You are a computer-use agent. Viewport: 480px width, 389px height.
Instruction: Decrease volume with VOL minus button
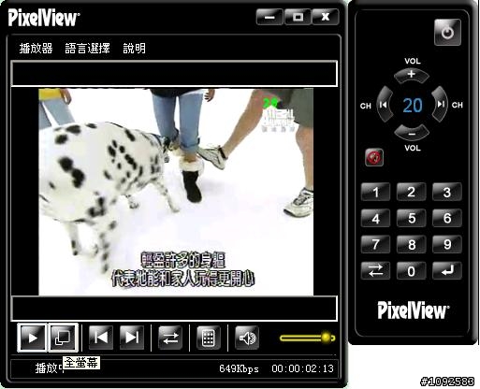[412, 133]
